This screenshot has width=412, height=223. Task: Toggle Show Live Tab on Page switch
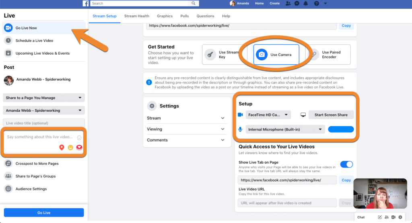[346, 164]
